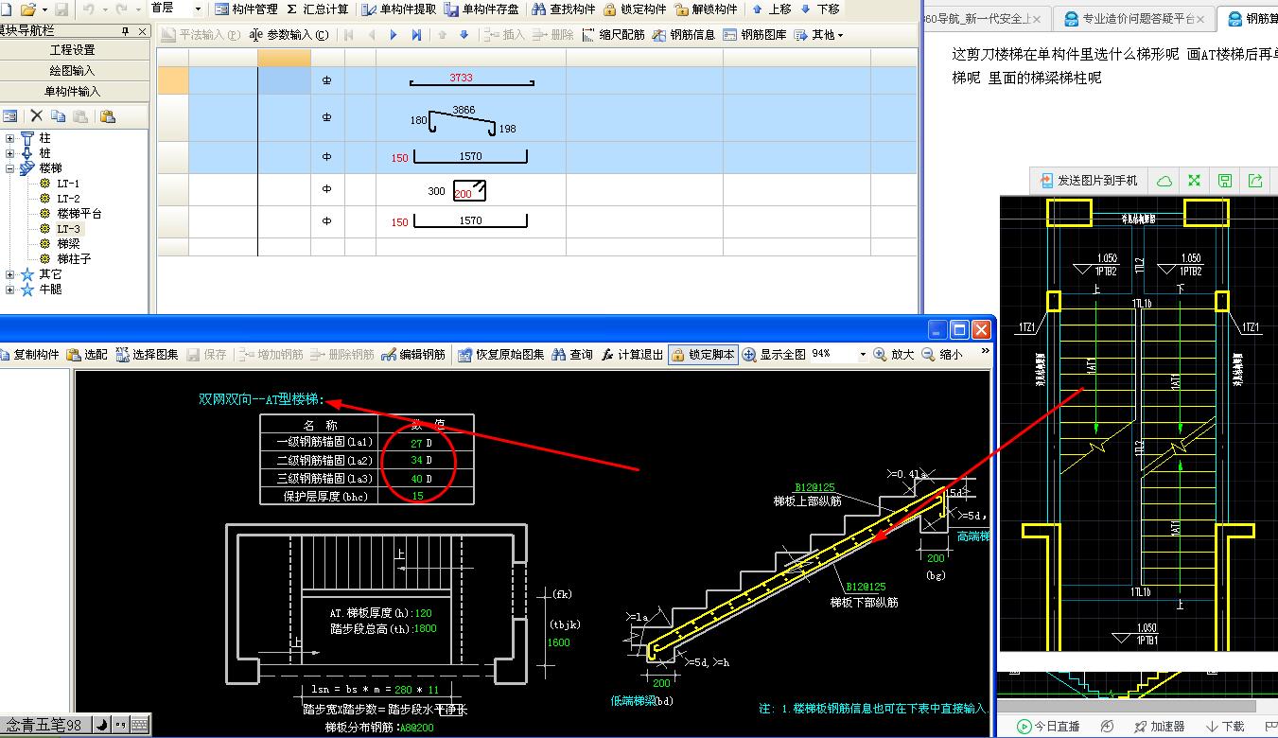Switch to 单构件输入 panel
The image size is (1278, 738).
click(x=73, y=92)
